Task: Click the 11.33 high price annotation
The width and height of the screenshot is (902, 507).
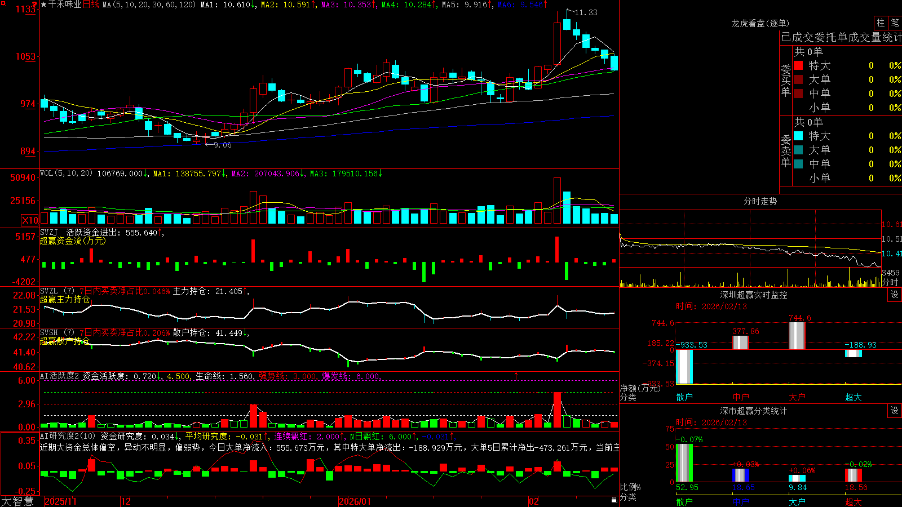Action: 586,12
